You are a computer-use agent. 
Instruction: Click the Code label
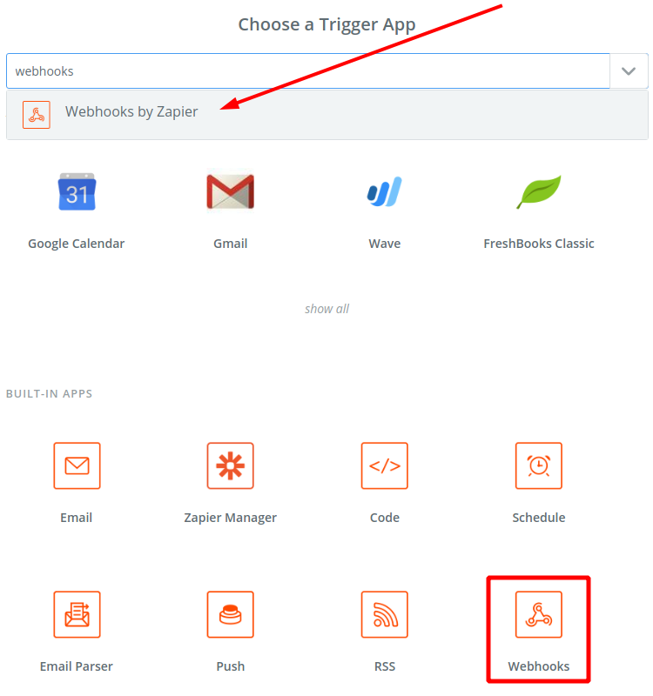point(385,518)
